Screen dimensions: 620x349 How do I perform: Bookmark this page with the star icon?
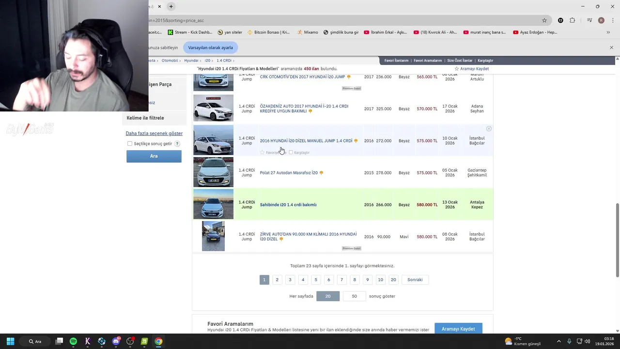tap(544, 20)
